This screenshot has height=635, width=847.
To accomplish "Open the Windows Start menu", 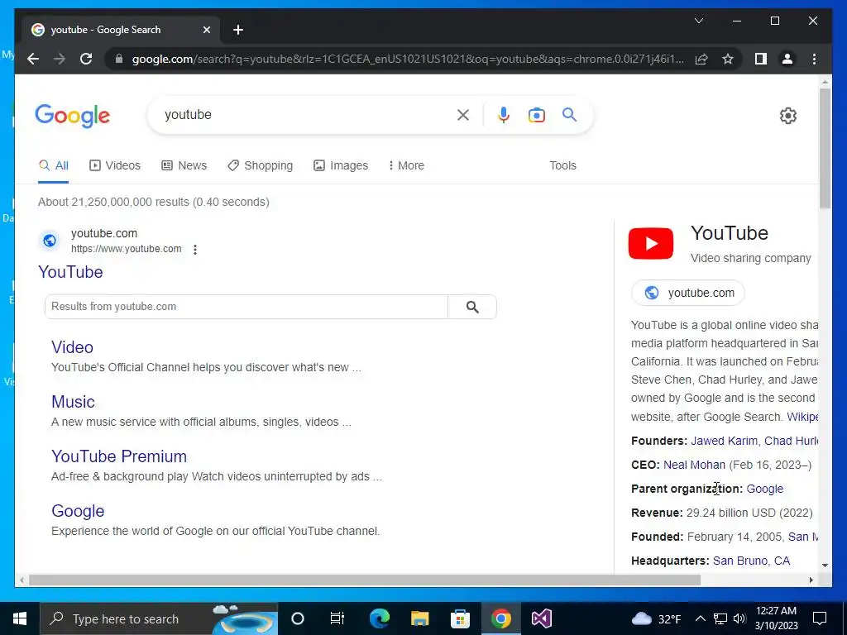I will tap(20, 618).
